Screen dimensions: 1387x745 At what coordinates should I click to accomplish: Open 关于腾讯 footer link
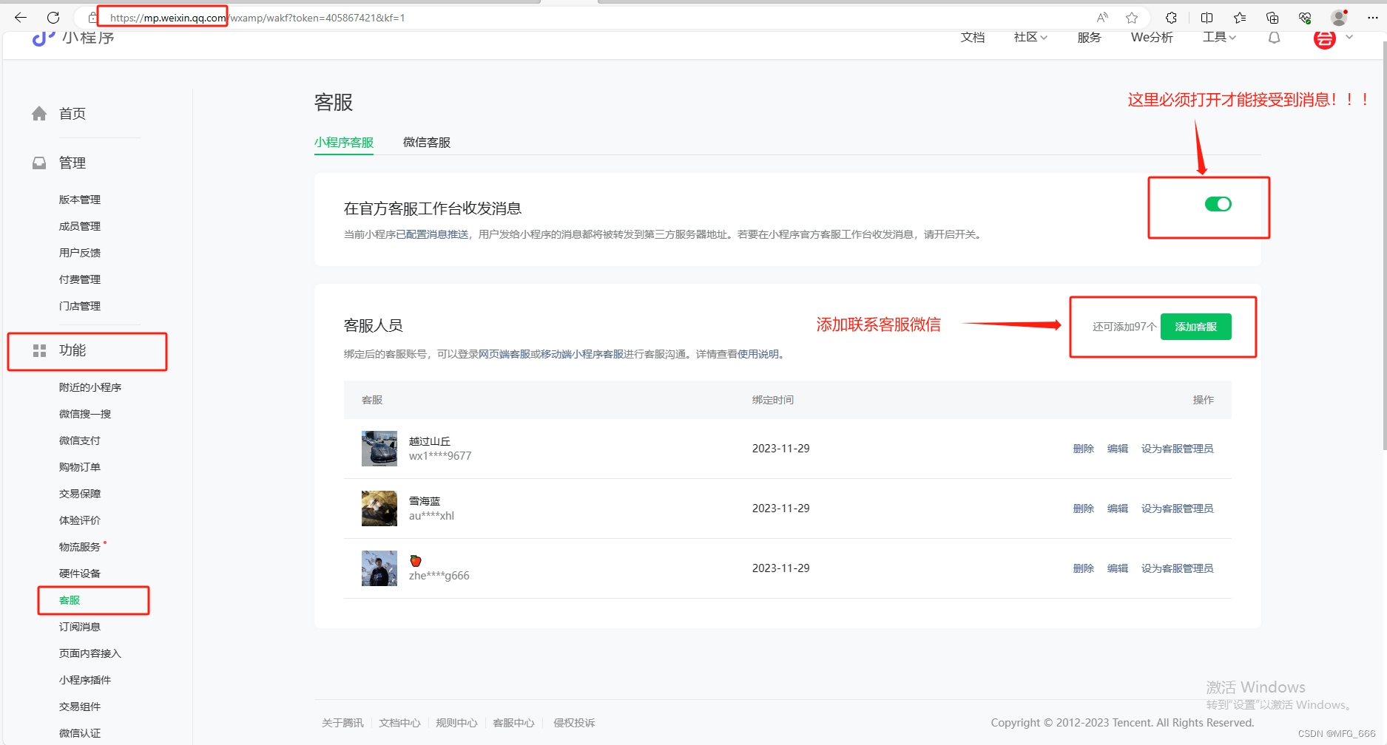[x=342, y=723]
